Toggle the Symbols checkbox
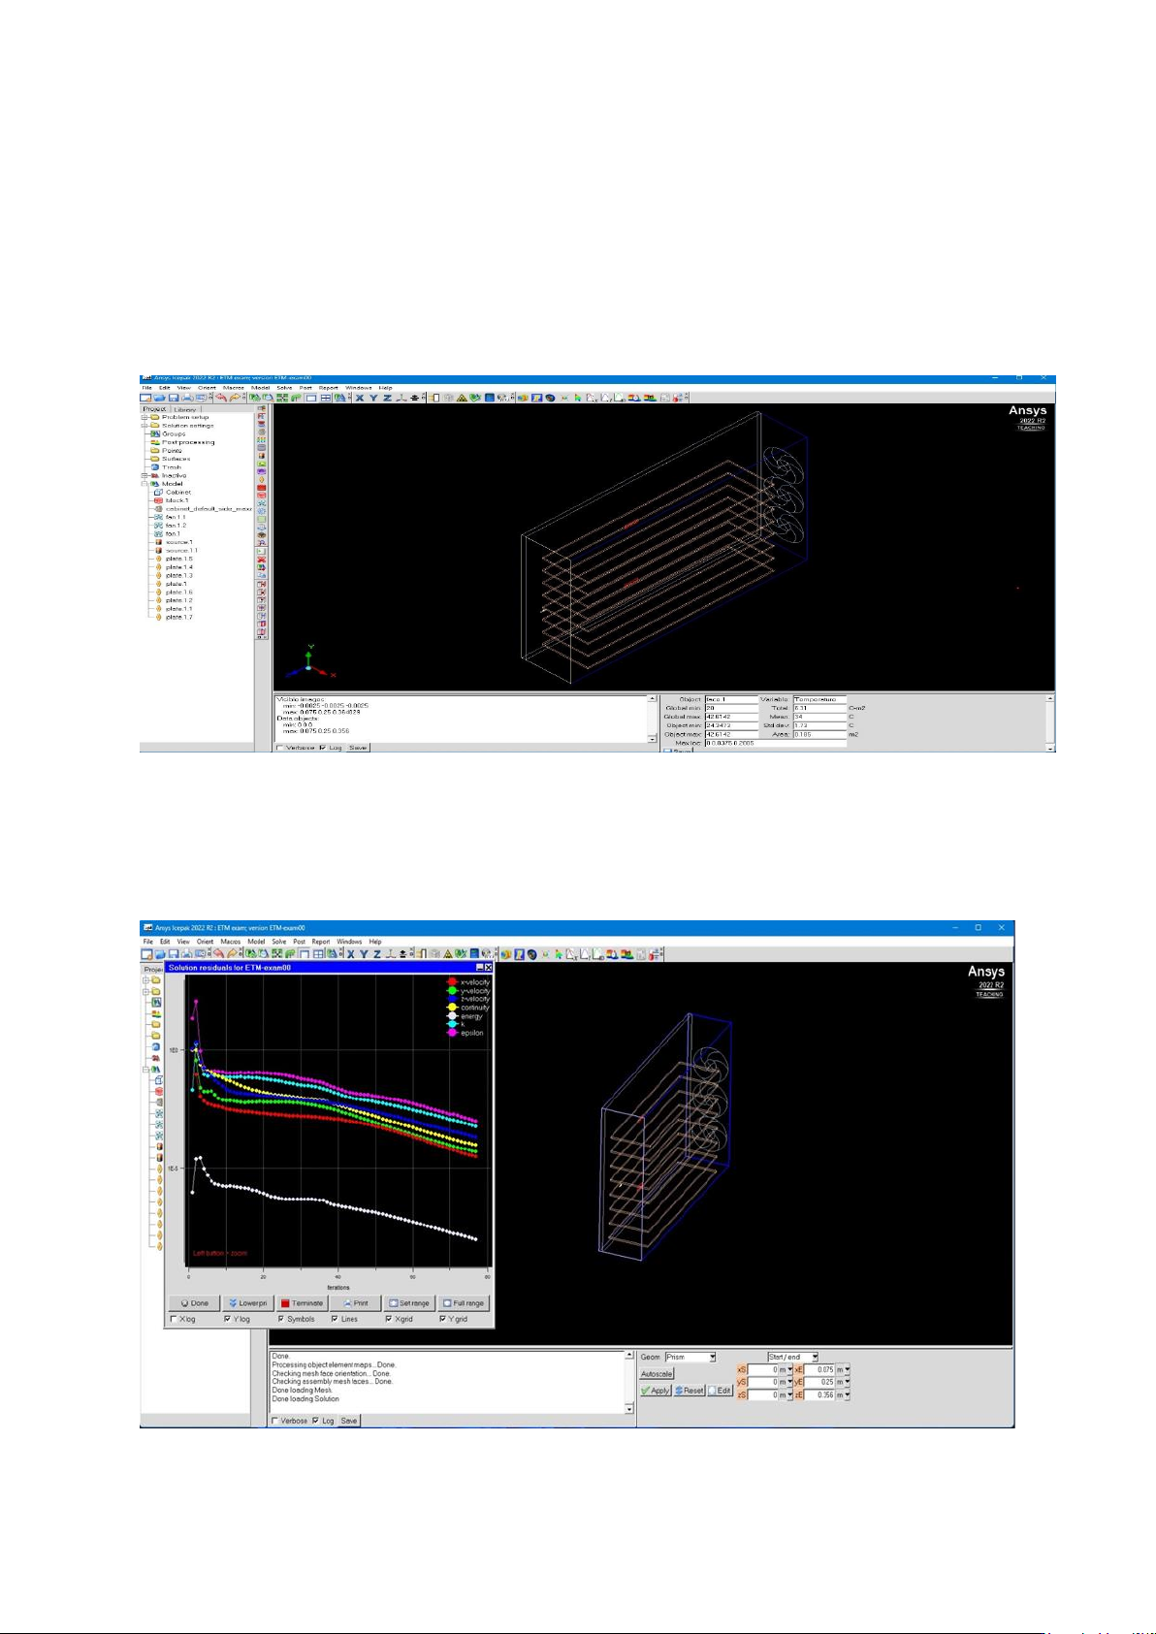Image resolution: width=1156 pixels, height=1634 pixels. (x=281, y=1319)
